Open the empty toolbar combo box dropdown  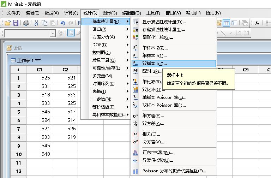[53, 33]
